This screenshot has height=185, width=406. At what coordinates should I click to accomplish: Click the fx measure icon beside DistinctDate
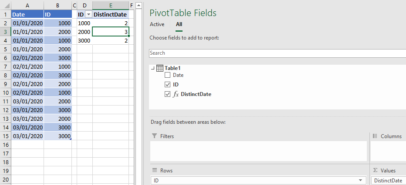[x=176, y=94]
